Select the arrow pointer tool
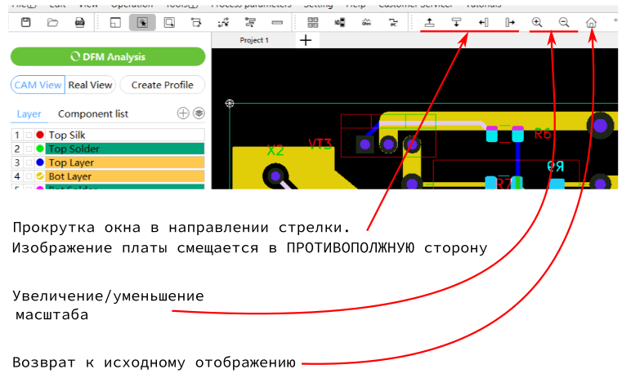 tap(142, 22)
